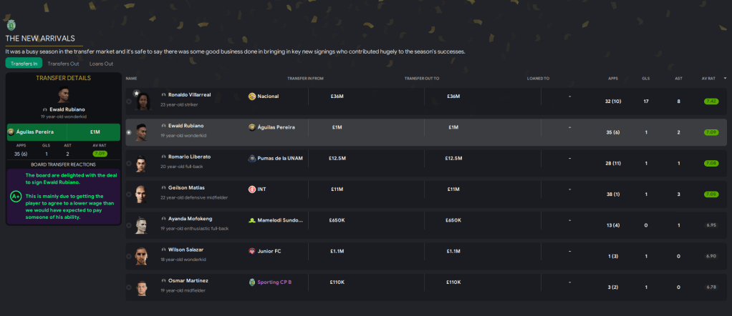Open the AV RAT column sort dropdown arrow
The height and width of the screenshot is (316, 732).
coord(725,78)
